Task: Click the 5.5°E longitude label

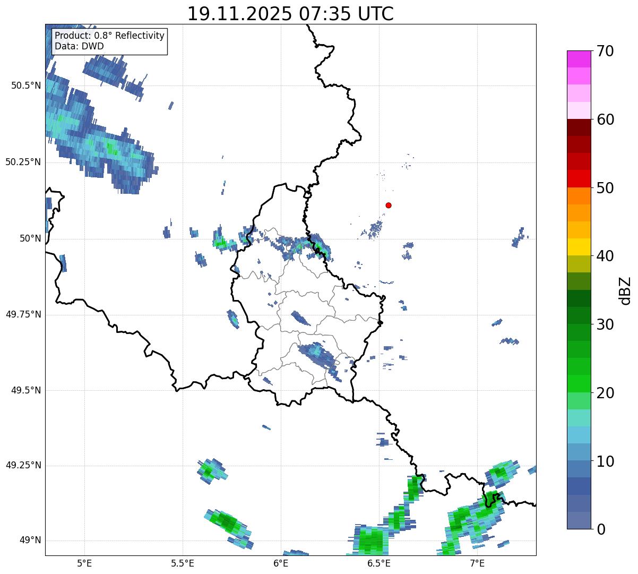Action: tap(183, 563)
